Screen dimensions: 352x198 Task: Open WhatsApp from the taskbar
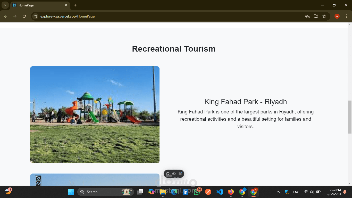point(197,192)
